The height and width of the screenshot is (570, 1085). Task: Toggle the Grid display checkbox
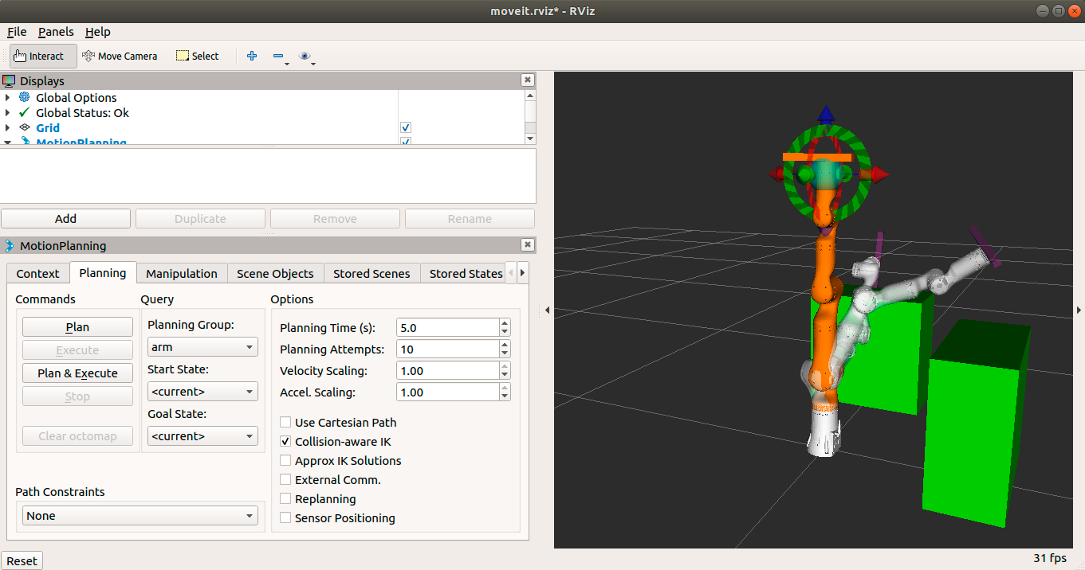pyautogui.click(x=406, y=128)
